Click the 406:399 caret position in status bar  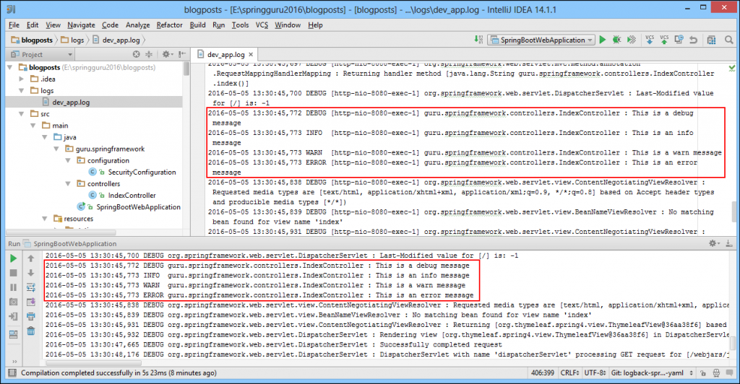(x=543, y=372)
